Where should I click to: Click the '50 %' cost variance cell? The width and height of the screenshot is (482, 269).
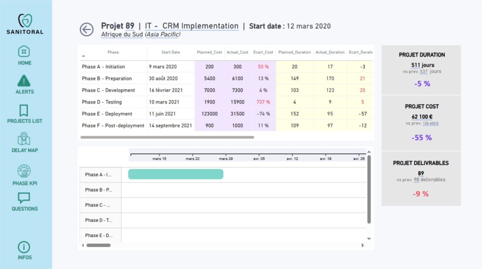coord(263,67)
